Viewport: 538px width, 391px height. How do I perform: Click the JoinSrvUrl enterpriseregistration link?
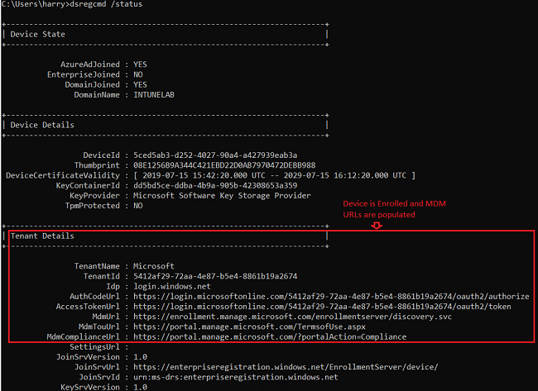click(x=286, y=367)
